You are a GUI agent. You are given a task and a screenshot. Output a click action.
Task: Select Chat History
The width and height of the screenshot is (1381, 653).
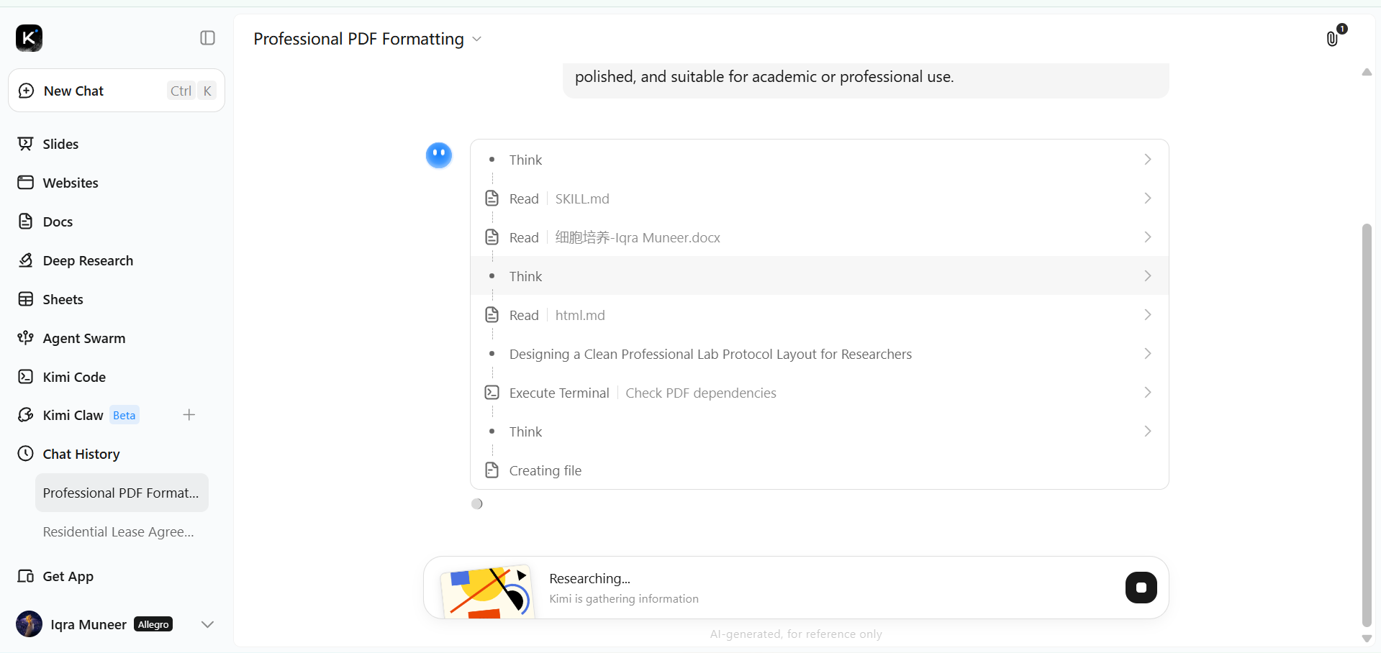[69, 454]
